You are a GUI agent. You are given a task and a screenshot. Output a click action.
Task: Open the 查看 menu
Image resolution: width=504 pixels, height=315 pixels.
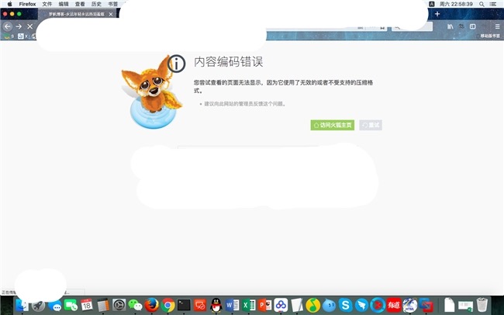pos(80,4)
